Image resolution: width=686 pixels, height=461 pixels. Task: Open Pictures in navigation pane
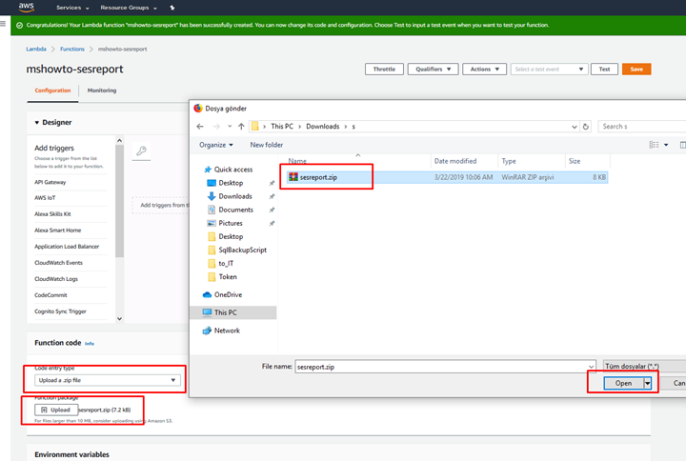[231, 223]
